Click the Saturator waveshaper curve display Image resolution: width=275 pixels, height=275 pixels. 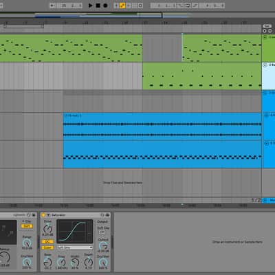(x=75, y=231)
